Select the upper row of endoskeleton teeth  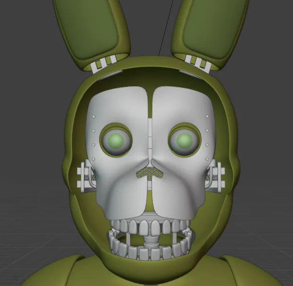(150, 226)
